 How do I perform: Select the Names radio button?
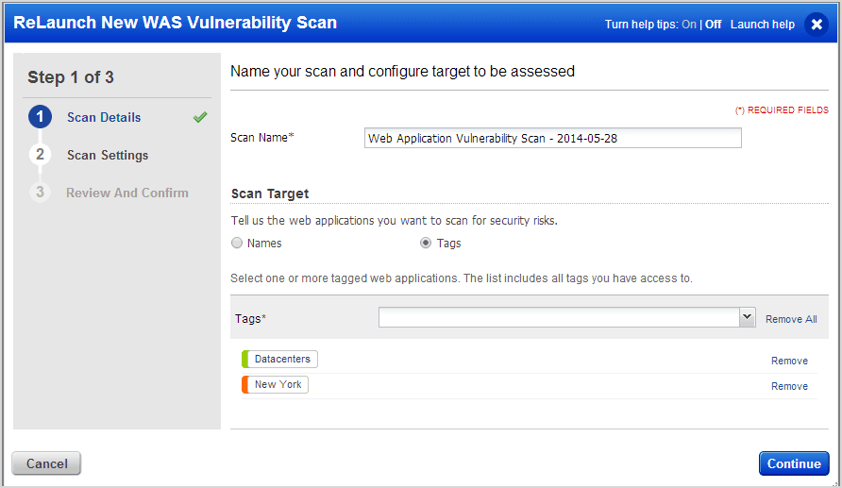237,244
